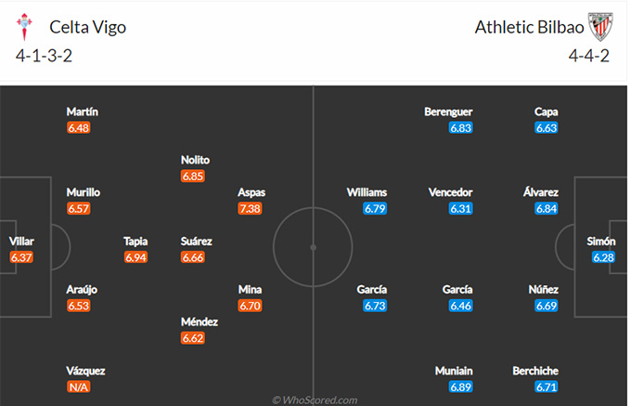Click player name Nolito
The image size is (631, 406).
(195, 160)
